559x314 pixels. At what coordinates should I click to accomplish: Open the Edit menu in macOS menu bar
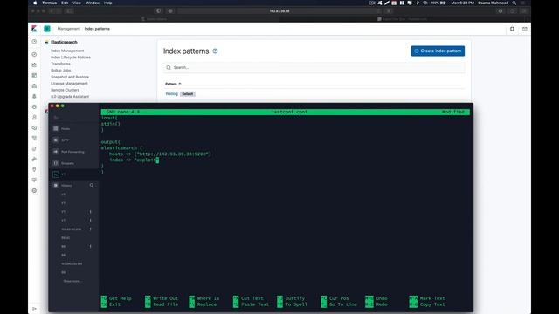[65, 3]
